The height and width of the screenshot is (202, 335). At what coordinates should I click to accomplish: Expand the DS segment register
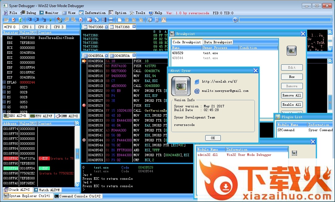tap(4, 92)
